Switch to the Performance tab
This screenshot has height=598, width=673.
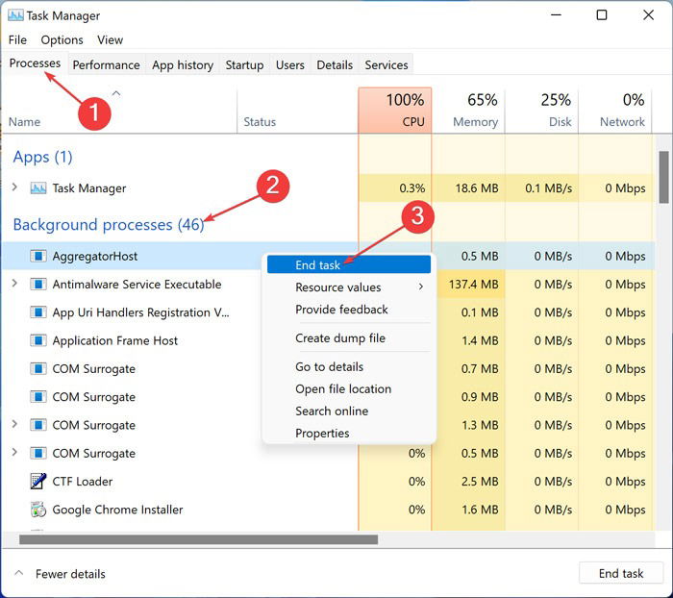[106, 65]
